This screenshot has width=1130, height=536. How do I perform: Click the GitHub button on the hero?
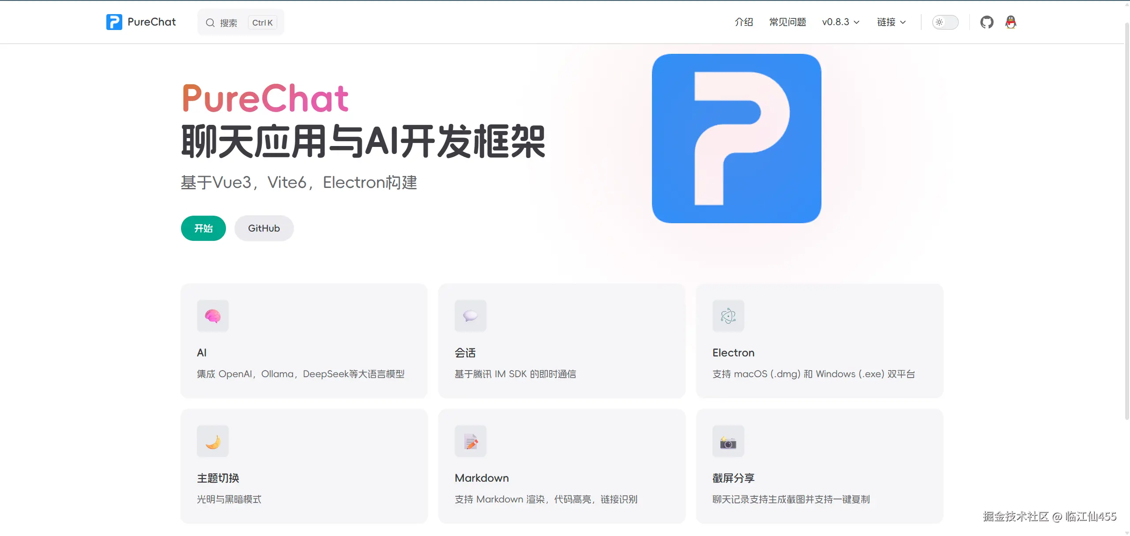tap(264, 228)
